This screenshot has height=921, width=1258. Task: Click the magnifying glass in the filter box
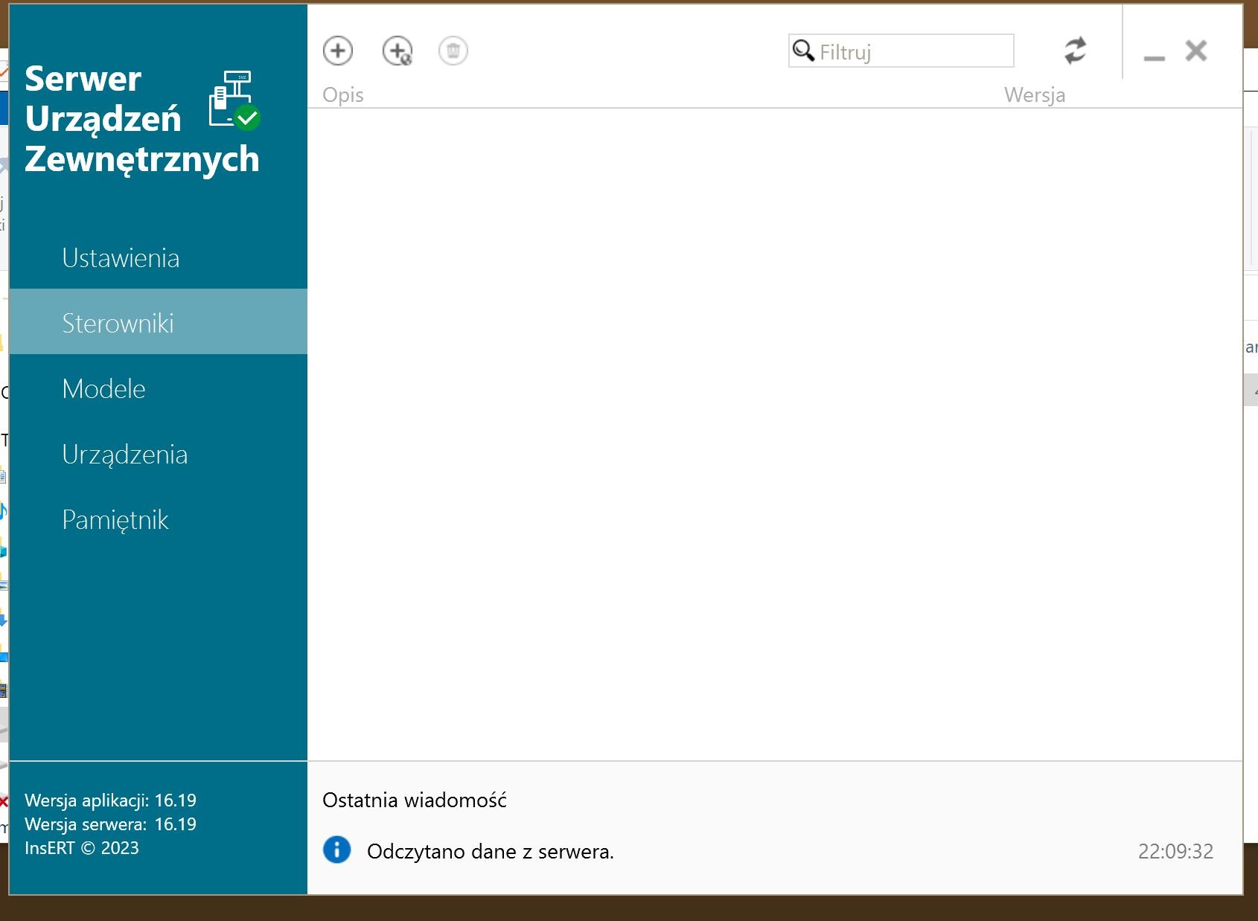(803, 51)
